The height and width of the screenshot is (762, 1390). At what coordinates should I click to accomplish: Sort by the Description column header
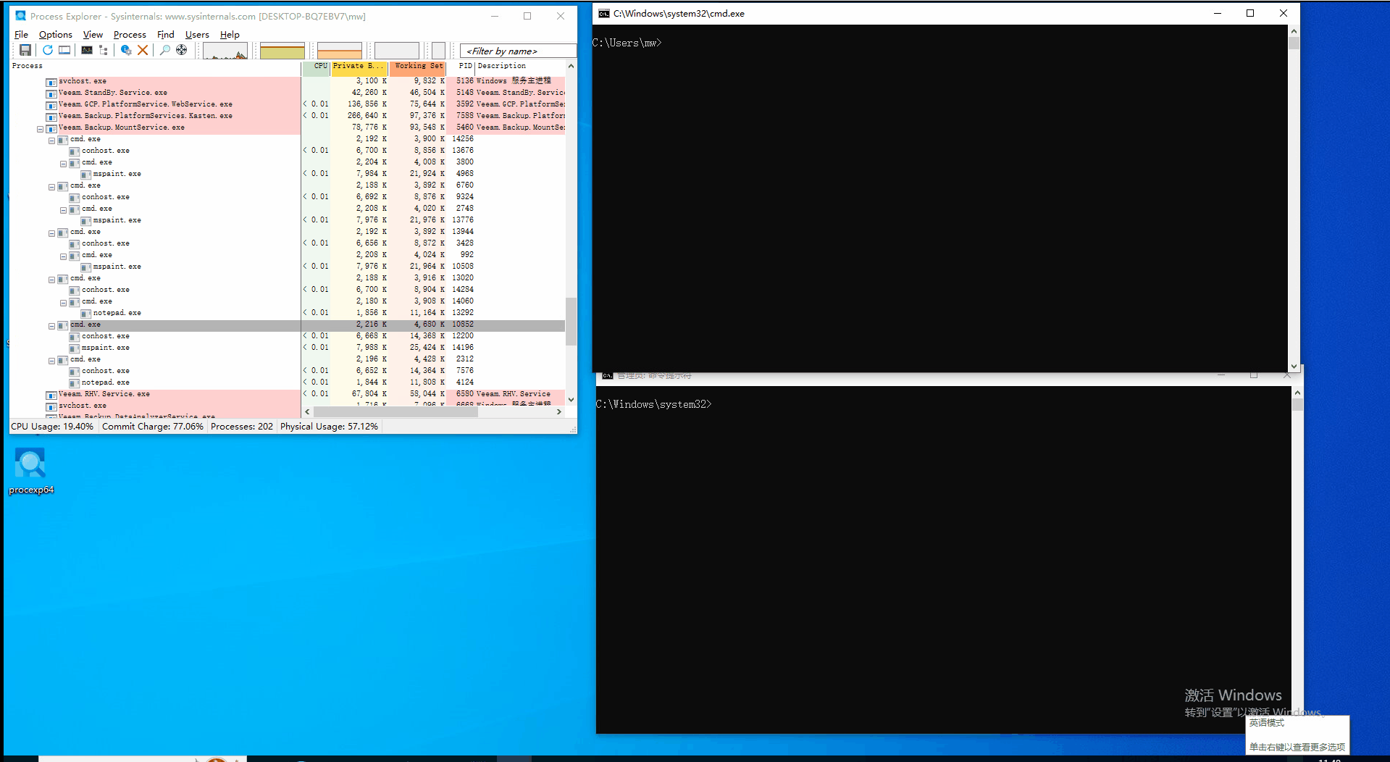coord(520,66)
